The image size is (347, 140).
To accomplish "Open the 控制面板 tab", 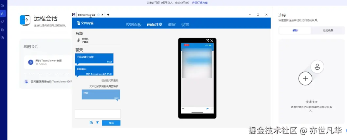I will (x=134, y=25).
